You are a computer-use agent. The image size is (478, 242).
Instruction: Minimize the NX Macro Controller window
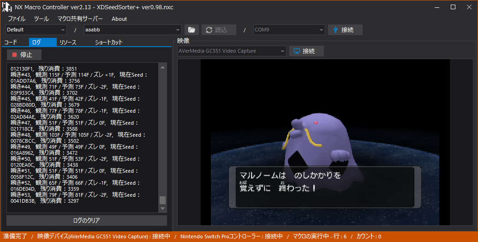(437, 7)
